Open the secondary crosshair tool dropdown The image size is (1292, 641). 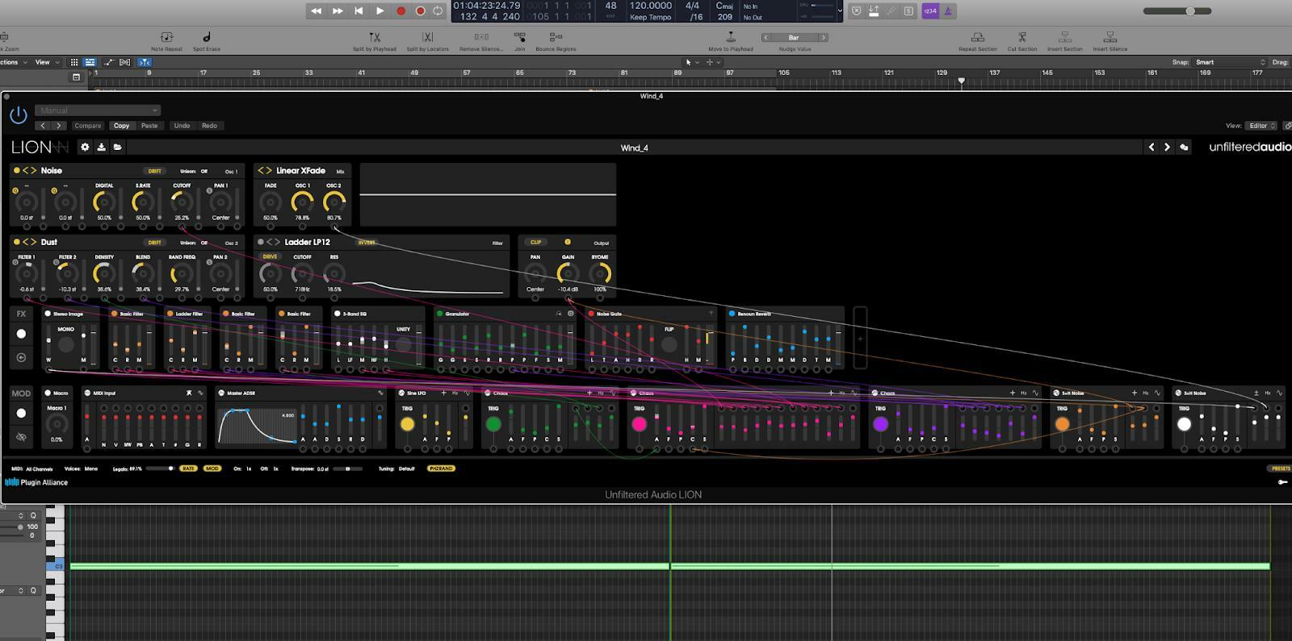point(714,62)
